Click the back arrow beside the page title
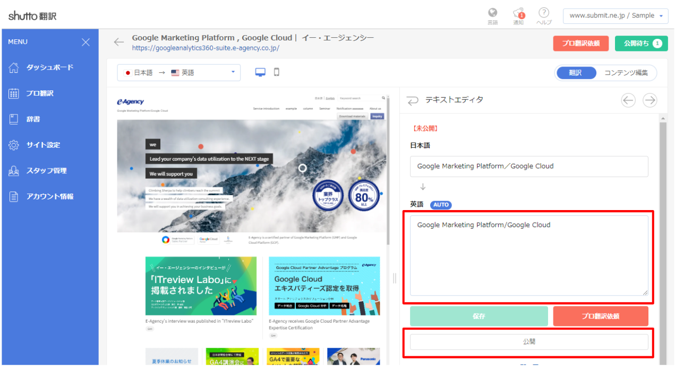 pos(119,42)
